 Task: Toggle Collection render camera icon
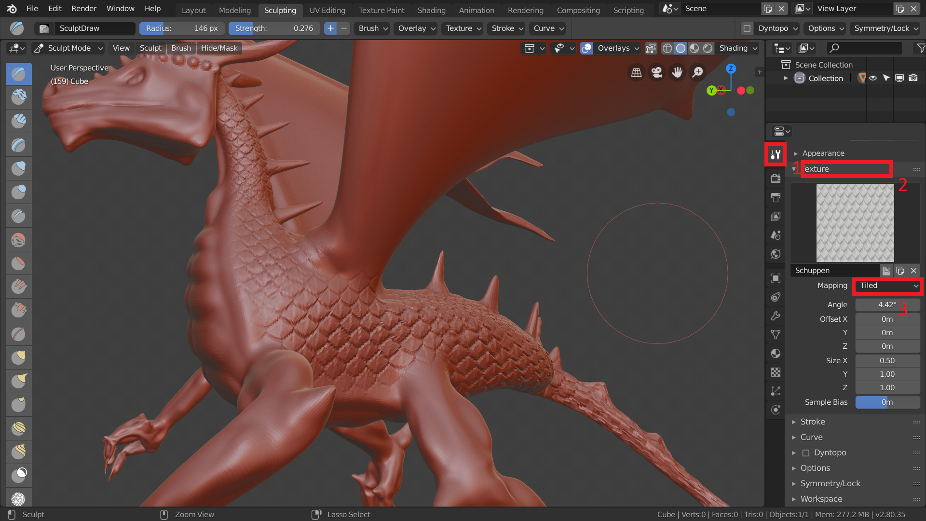point(913,78)
